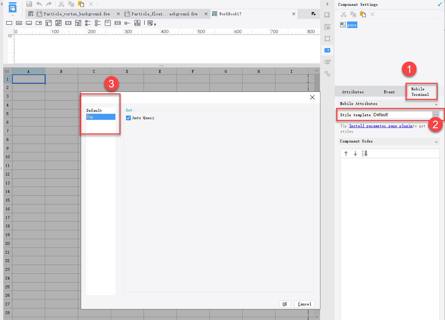Move component up with the up arrow
445x320 pixels.
click(x=346, y=153)
